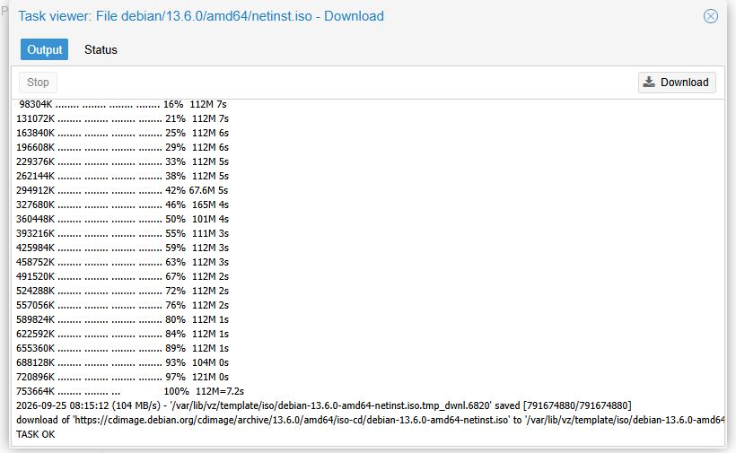Select the cdimage.debian.org download URL line
The image size is (736, 453).
[371, 420]
